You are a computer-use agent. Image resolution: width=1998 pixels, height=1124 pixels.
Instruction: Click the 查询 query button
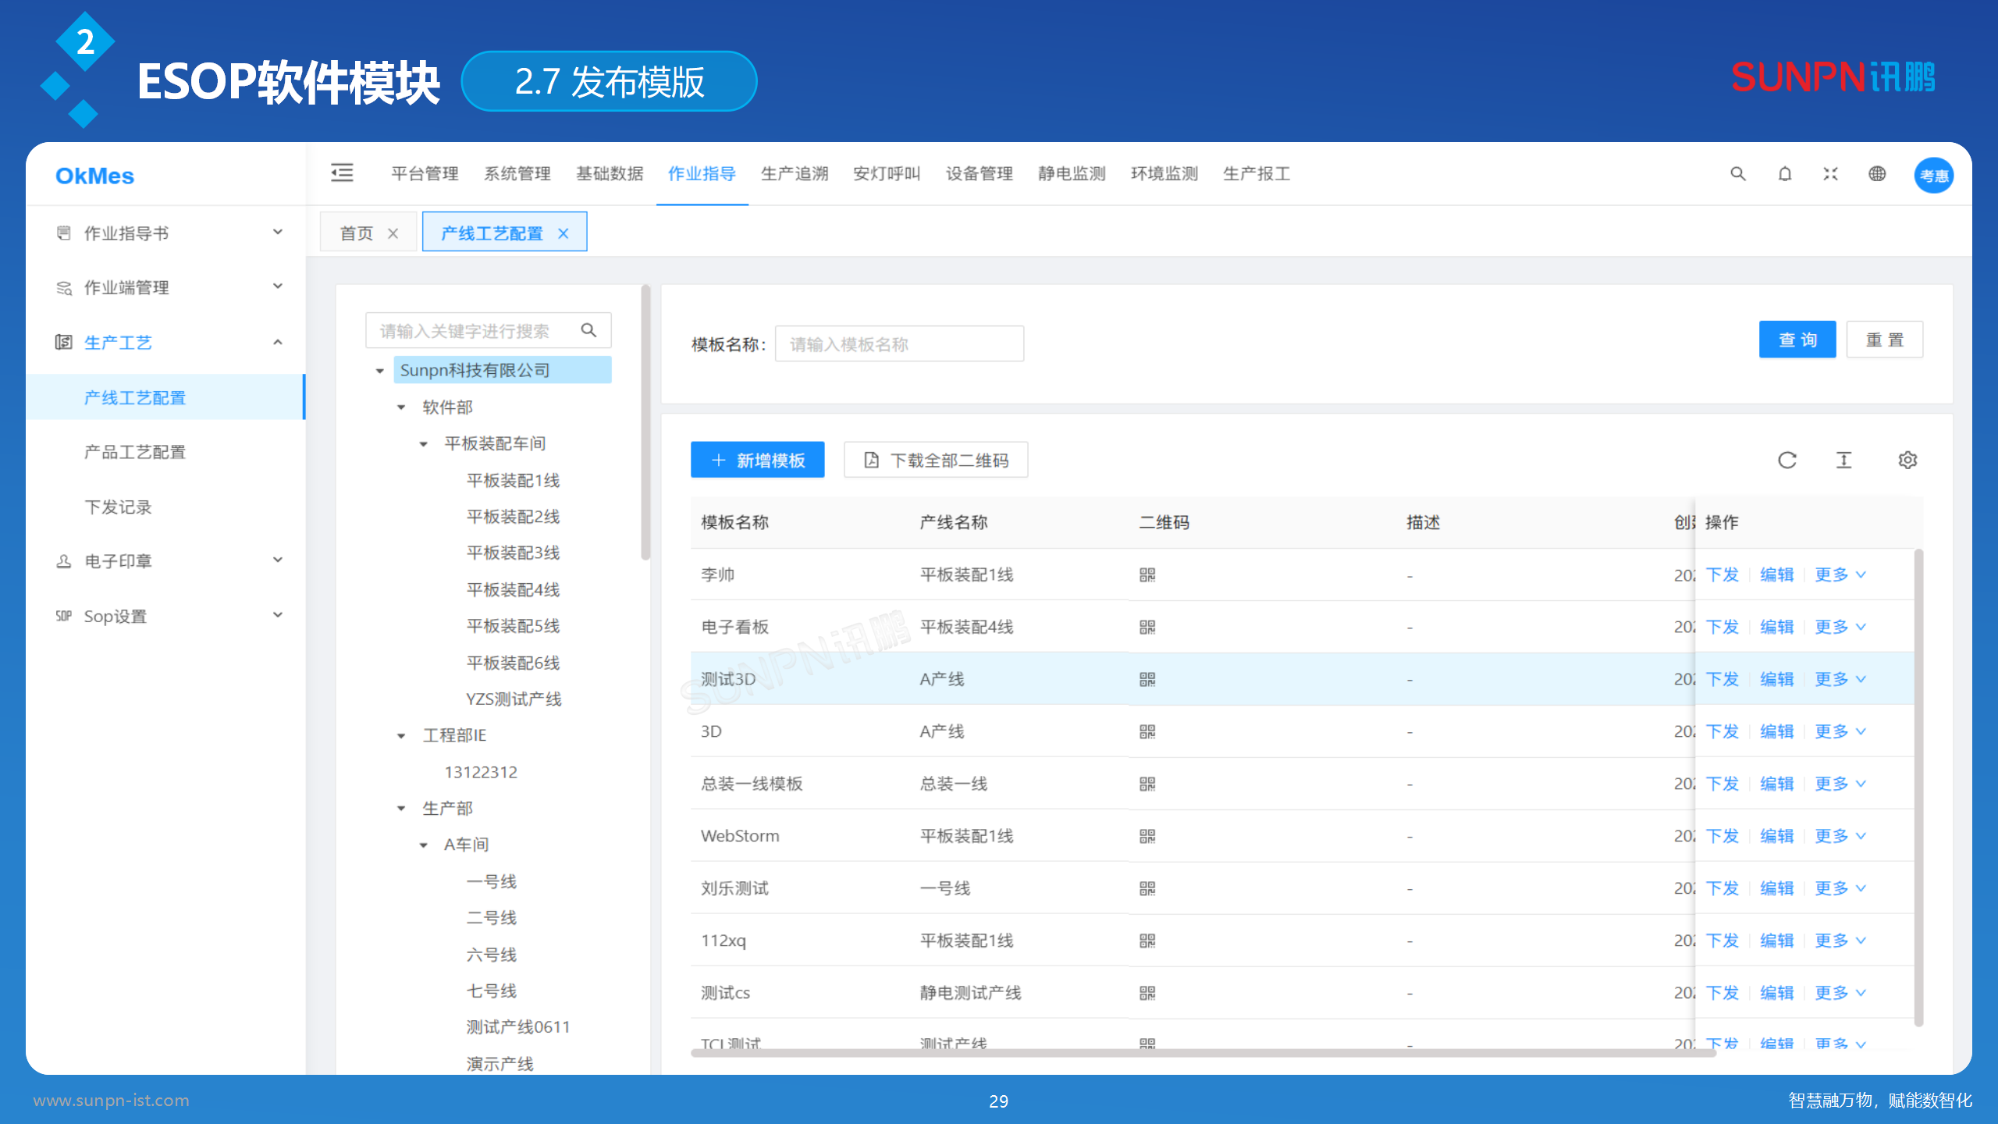(x=1797, y=339)
